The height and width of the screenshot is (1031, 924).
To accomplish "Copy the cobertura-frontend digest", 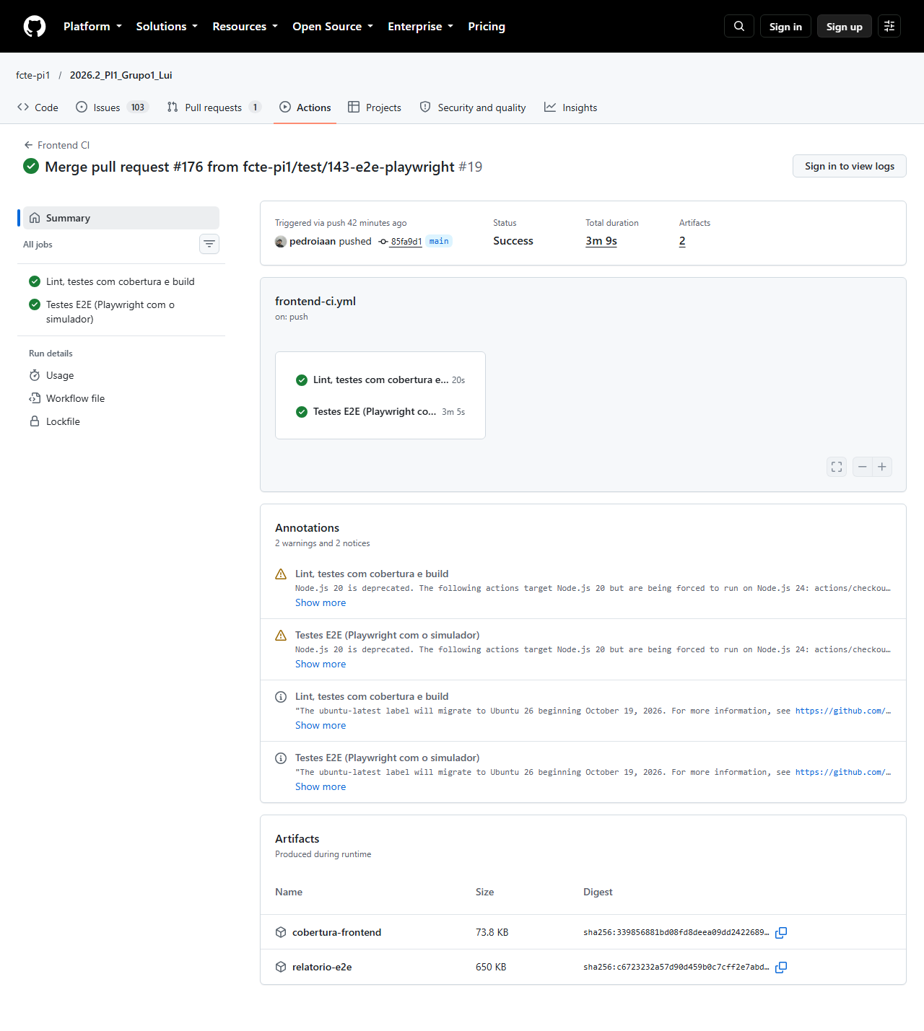I will [781, 933].
